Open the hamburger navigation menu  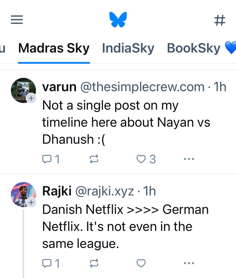tap(17, 20)
